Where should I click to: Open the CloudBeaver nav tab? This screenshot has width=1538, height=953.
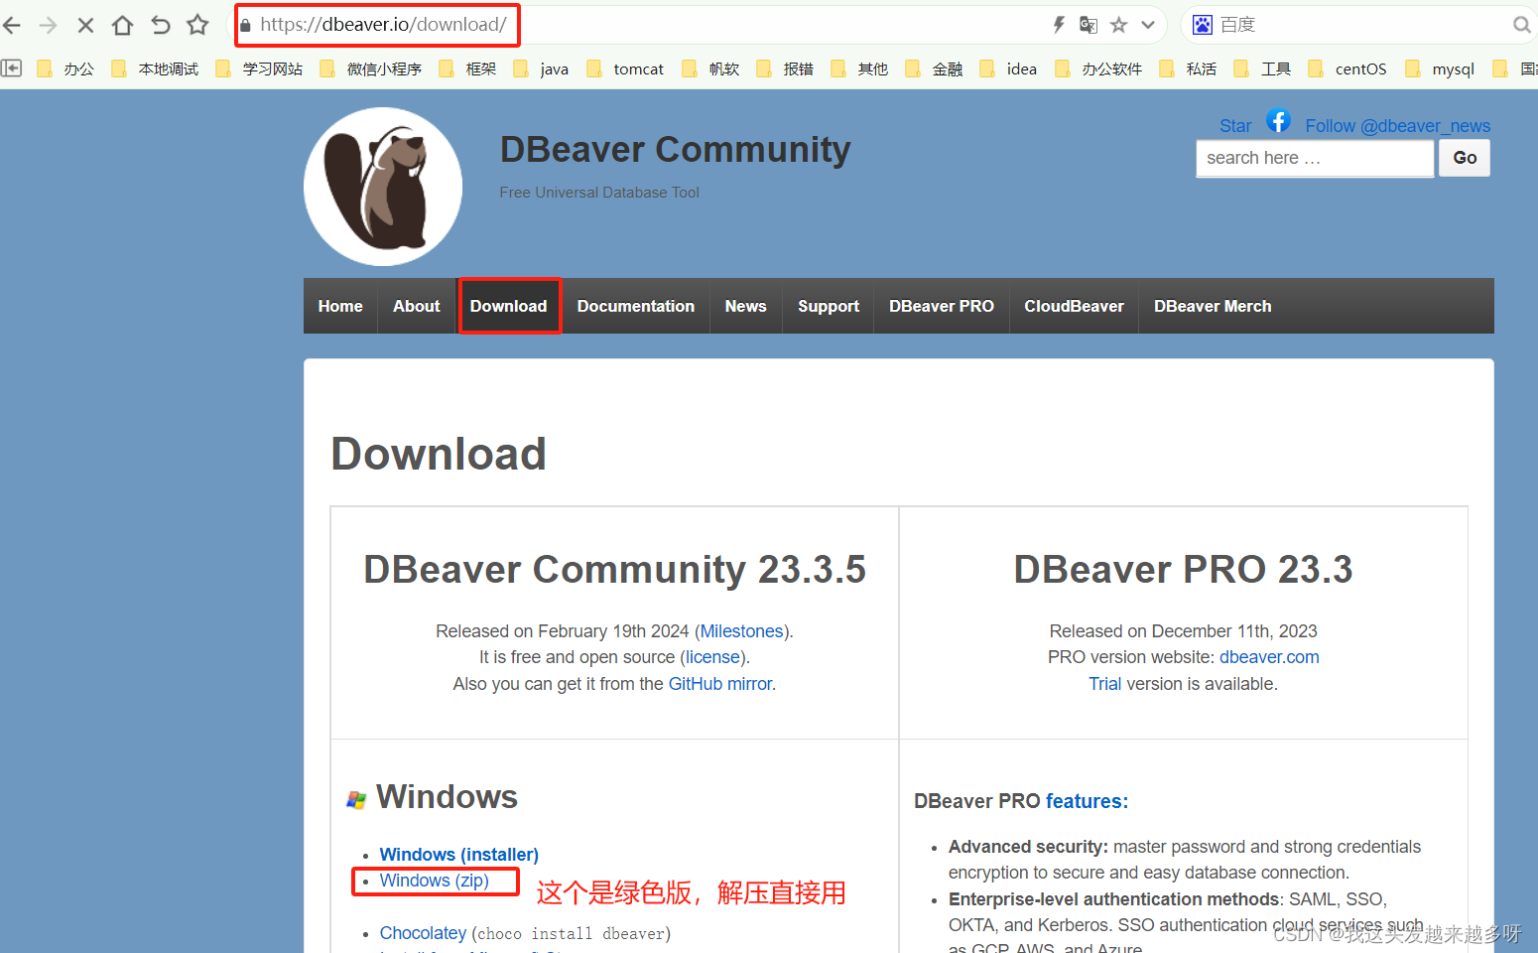(1075, 306)
